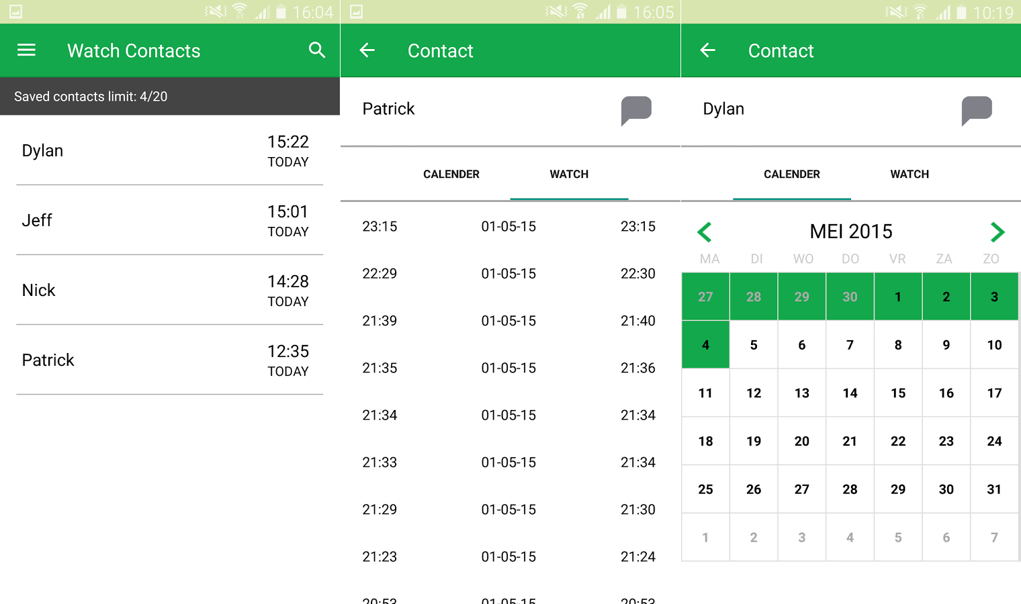Select day 31 in the calendar
The width and height of the screenshot is (1021, 604).
pos(995,489)
